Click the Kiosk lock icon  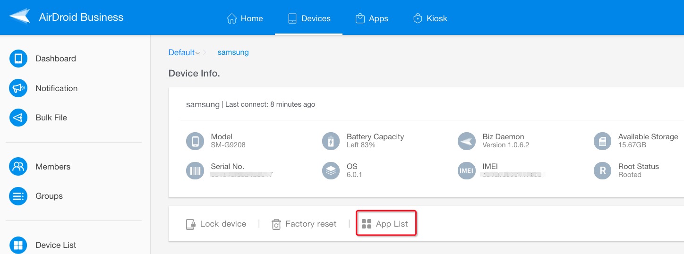[x=418, y=18]
